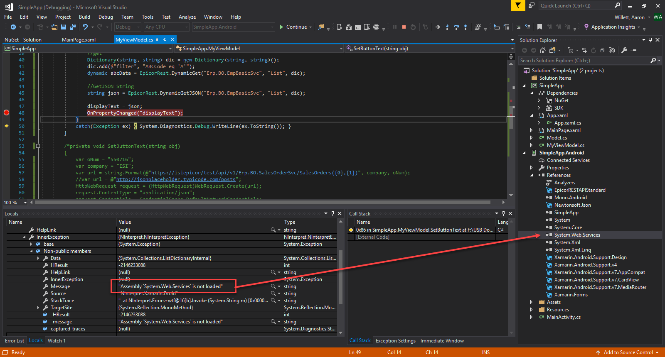The width and height of the screenshot is (665, 357).
Task: Click the Save All icon
Action: pos(73,27)
